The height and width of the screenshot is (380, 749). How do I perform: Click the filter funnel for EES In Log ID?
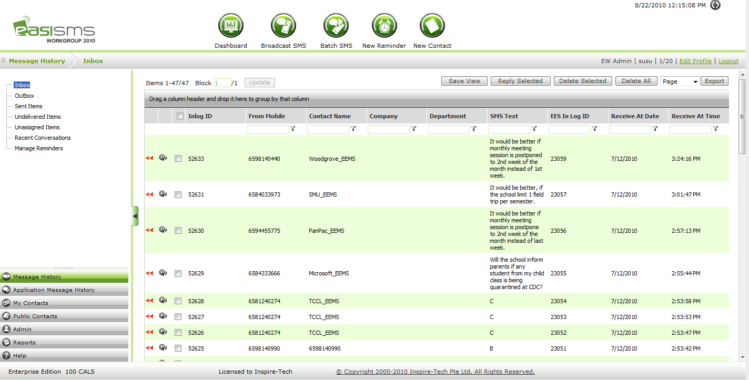point(595,129)
